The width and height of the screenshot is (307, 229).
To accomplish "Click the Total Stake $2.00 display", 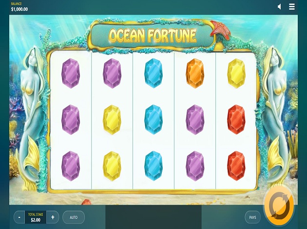I will tap(36, 217).
